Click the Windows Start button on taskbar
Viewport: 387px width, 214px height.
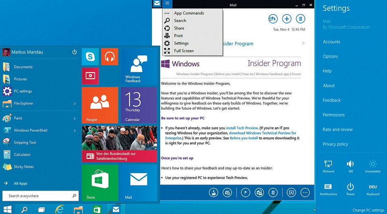pyautogui.click(x=7, y=210)
